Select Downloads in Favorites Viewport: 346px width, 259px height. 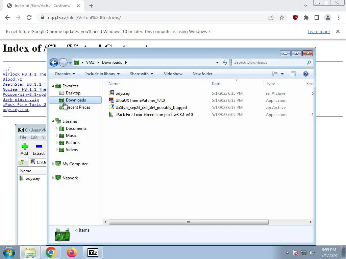click(75, 100)
